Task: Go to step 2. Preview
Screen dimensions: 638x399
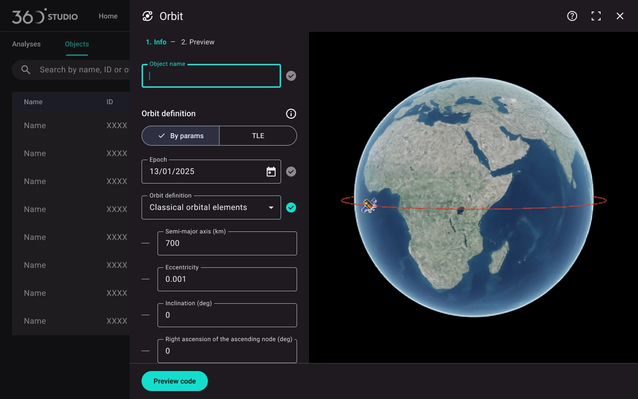Action: (198, 42)
